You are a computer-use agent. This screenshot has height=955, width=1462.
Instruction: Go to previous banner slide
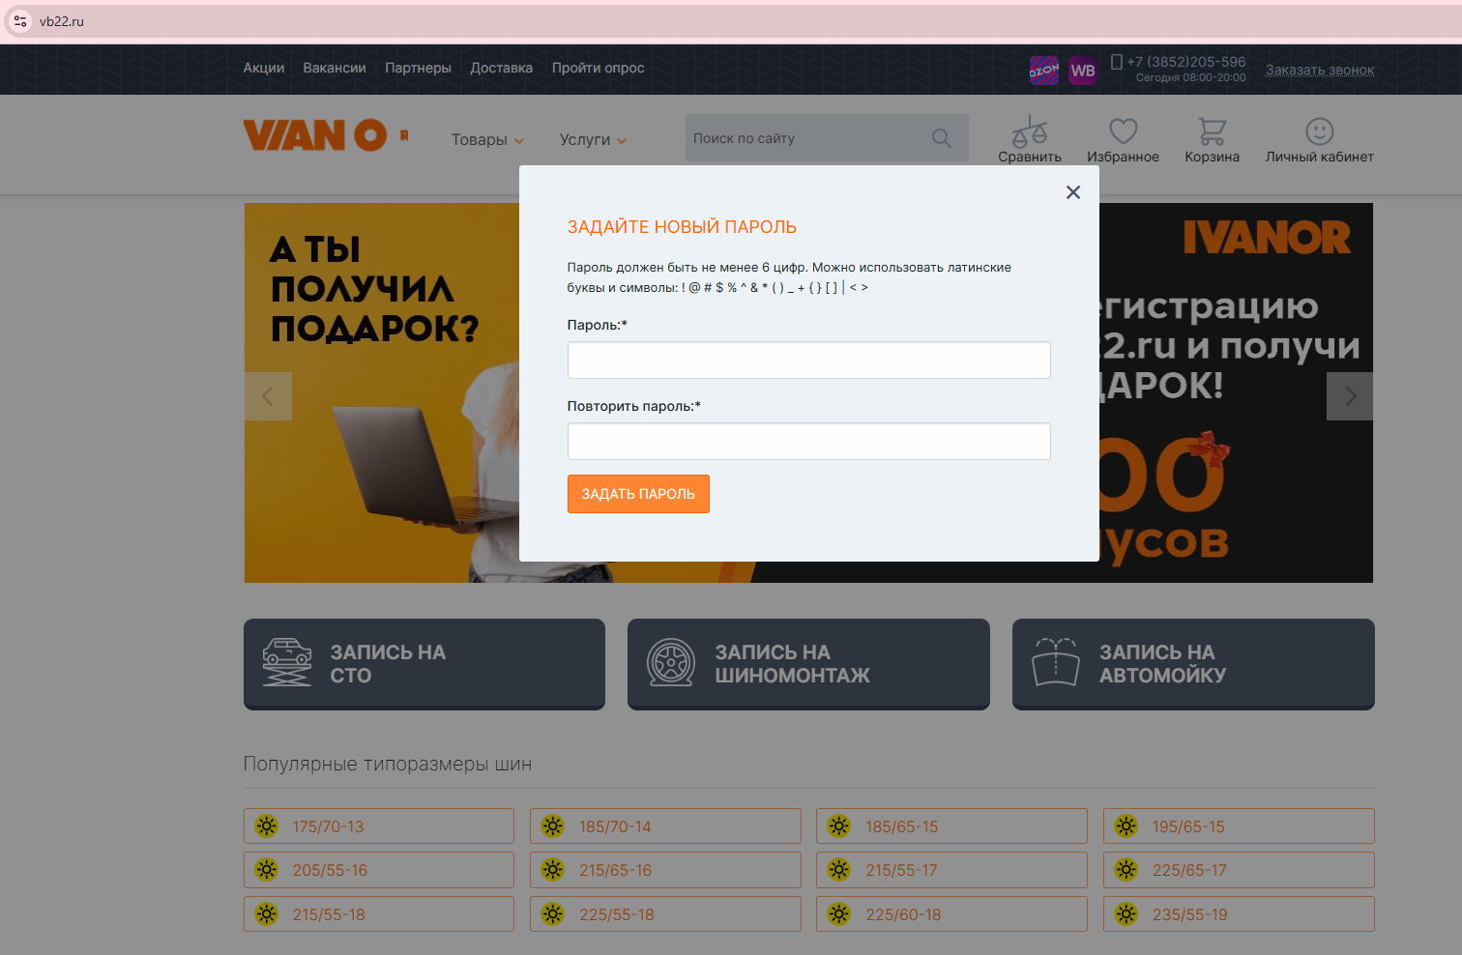268,396
